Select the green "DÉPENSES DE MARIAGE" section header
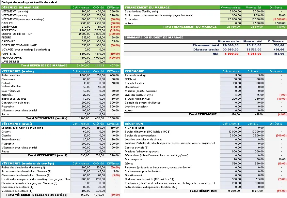Image resolution: width=287 pixels, height=198 pixels. (20, 7)
